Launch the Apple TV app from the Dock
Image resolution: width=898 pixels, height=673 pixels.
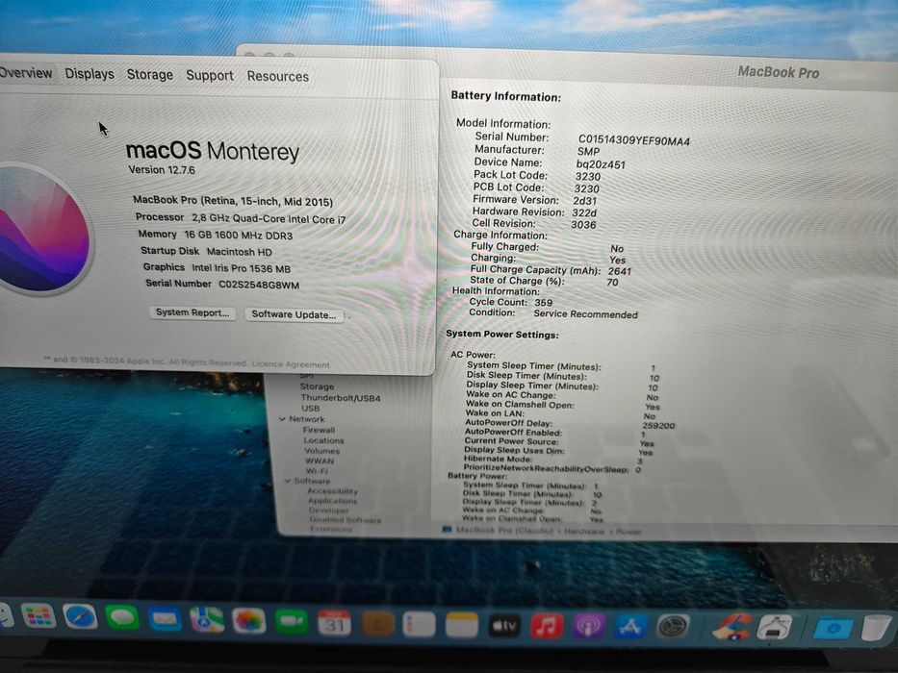[x=504, y=627]
